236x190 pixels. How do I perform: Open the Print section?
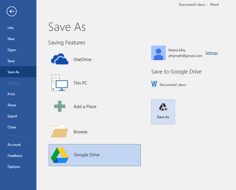[x=11, y=94]
